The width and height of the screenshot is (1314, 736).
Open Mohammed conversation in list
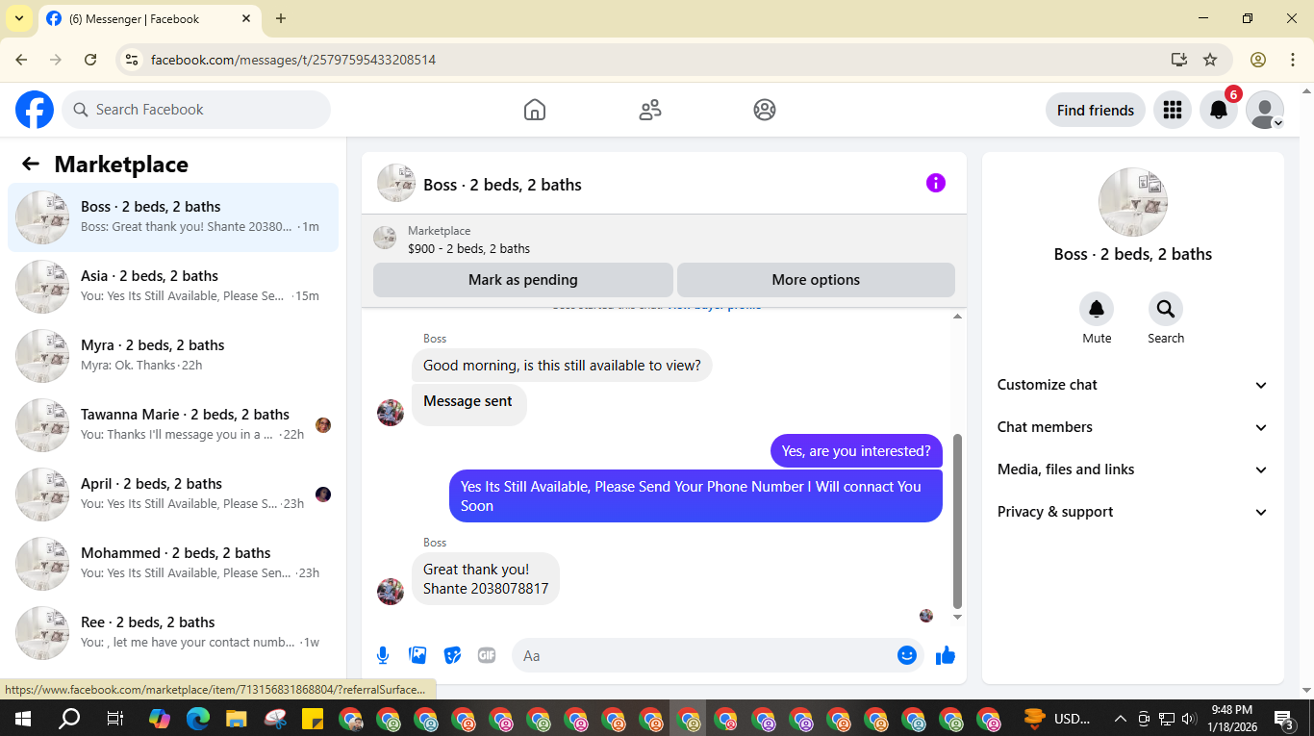tap(173, 564)
